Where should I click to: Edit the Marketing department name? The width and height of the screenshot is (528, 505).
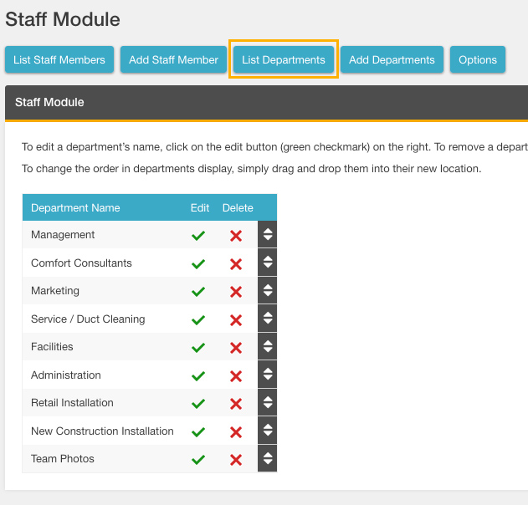tap(198, 292)
